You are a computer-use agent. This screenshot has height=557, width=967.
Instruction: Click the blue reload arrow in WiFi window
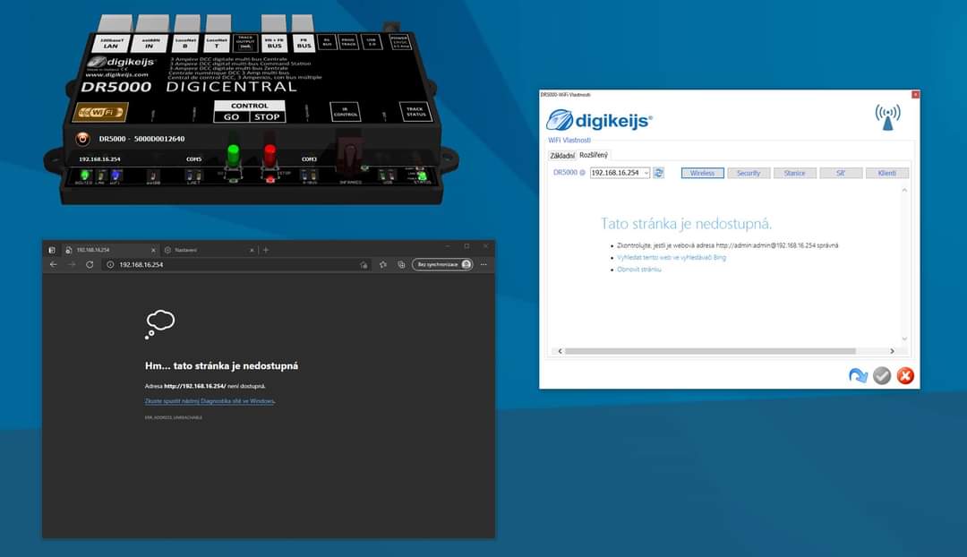point(858,375)
